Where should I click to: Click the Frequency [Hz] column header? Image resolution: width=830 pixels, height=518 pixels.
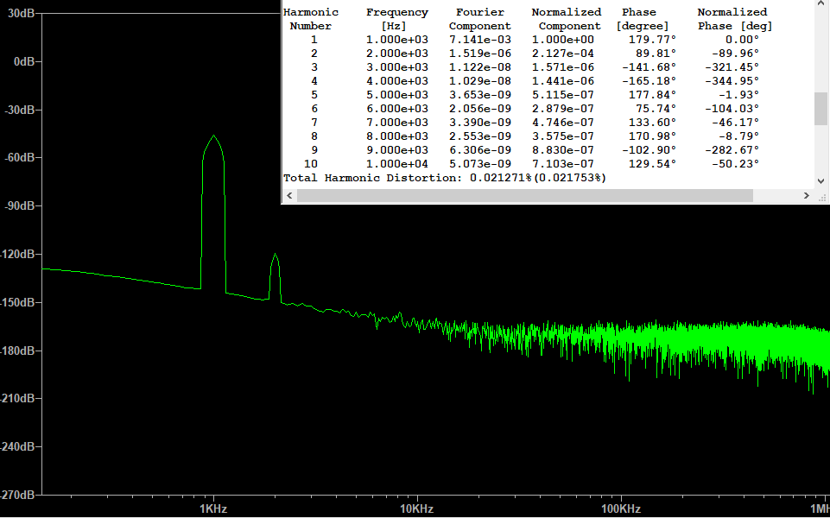pyautogui.click(x=397, y=19)
